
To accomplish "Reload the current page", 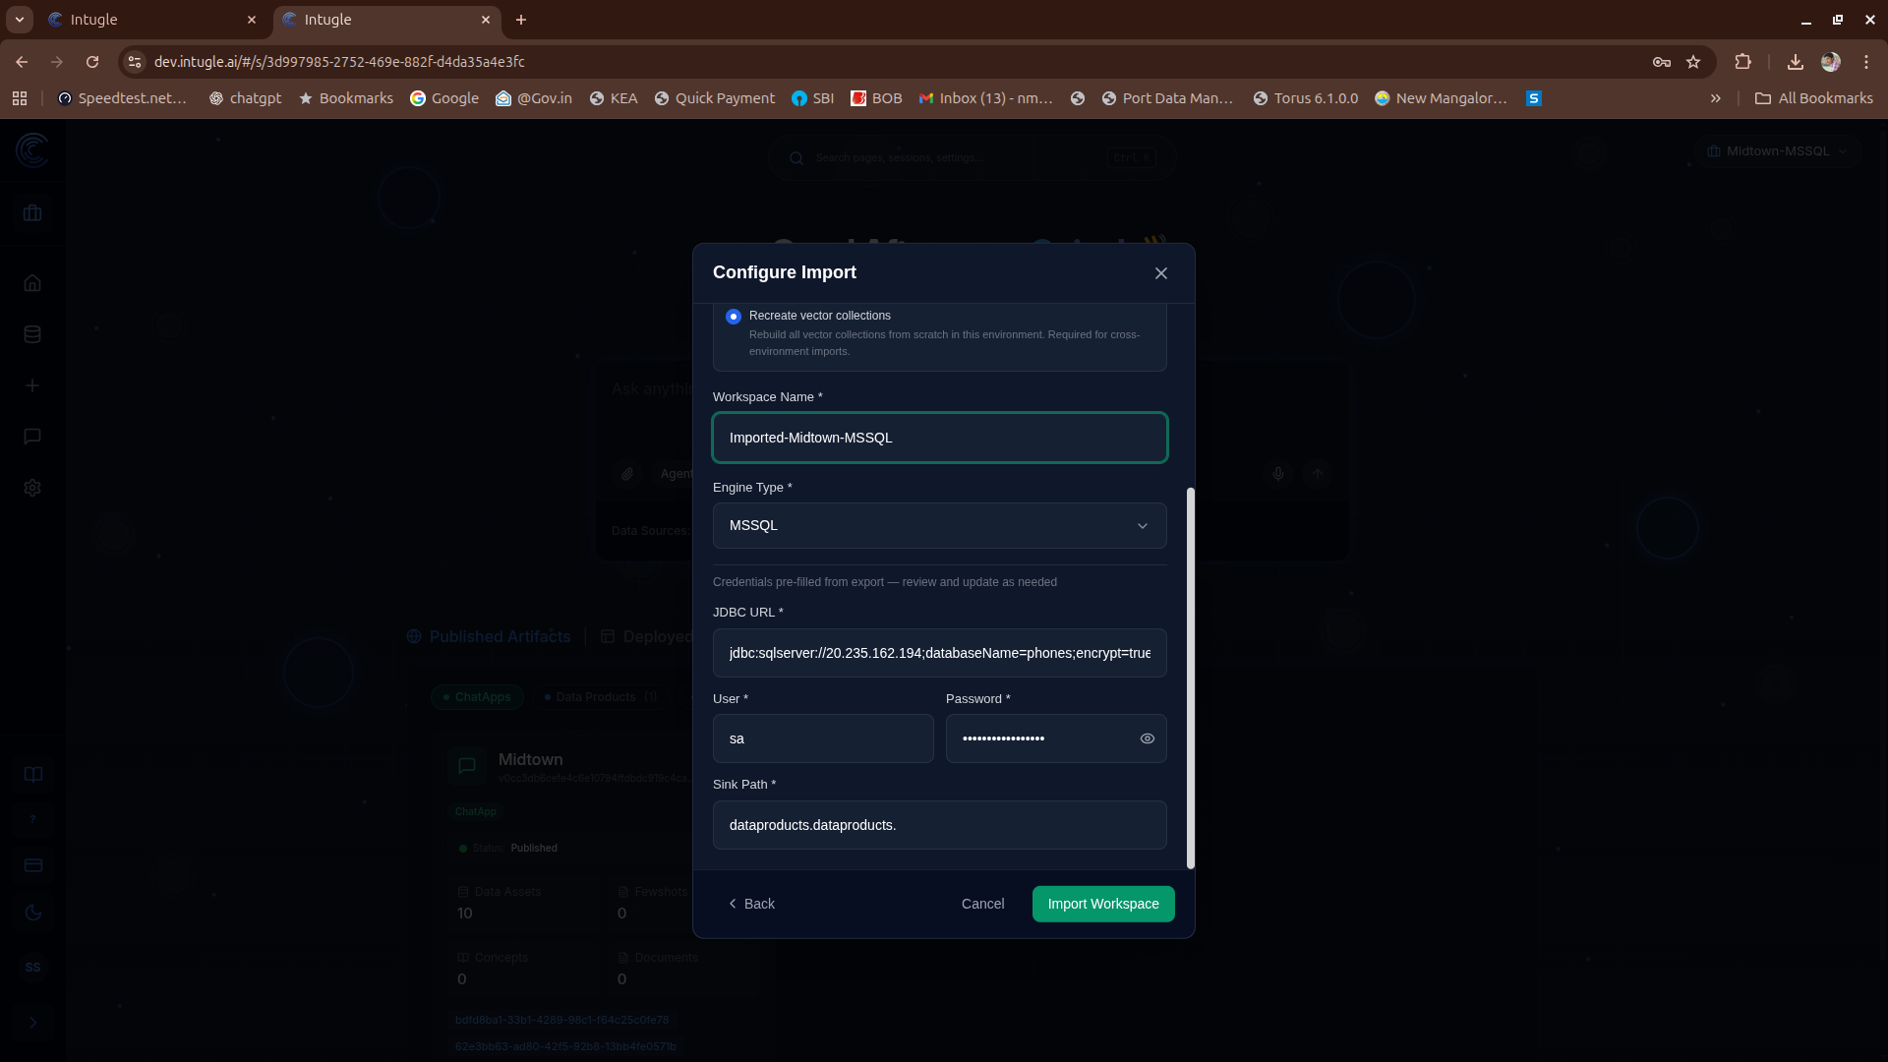I will (92, 62).
